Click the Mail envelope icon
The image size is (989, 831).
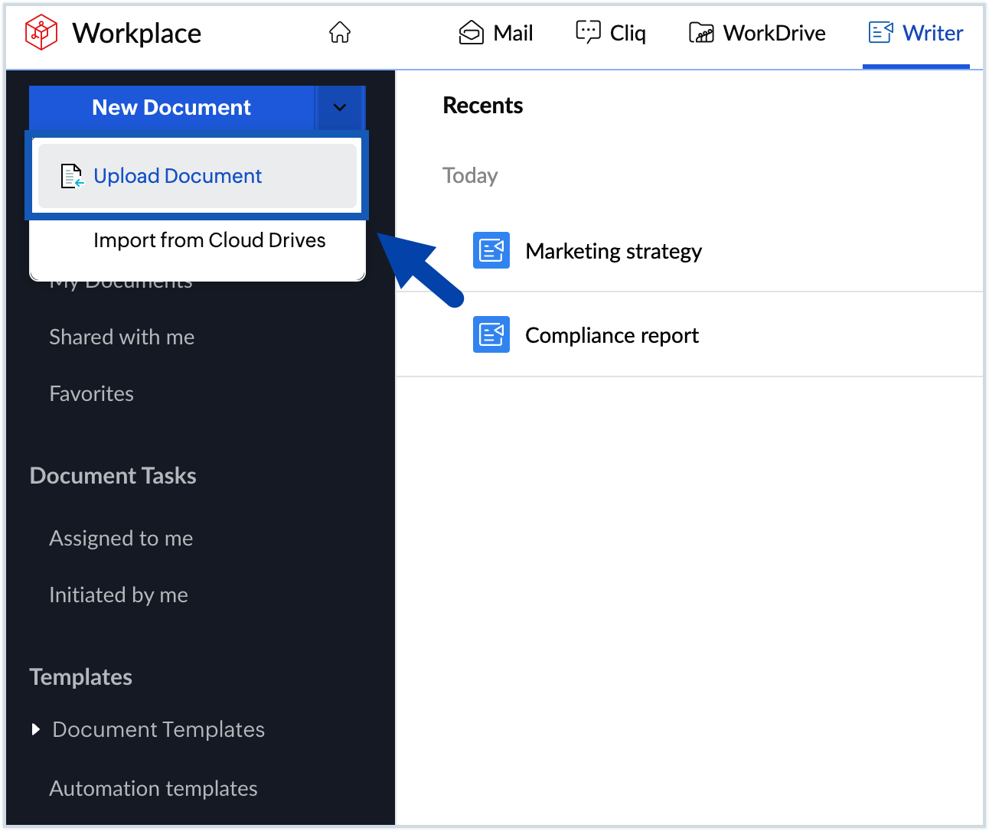pos(471,32)
